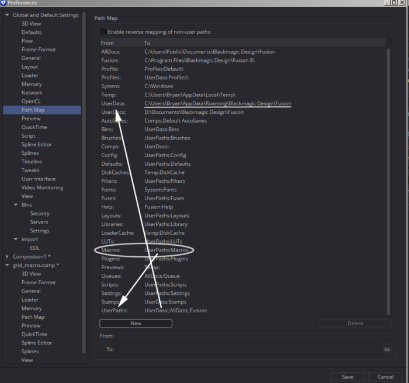The height and width of the screenshot is (383, 409).
Task: Collapse Global and Default Settings tree
Action: pos(7,15)
